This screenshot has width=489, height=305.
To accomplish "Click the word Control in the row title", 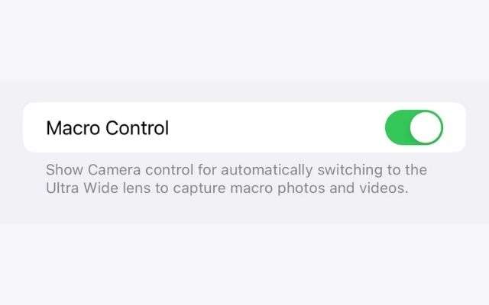I will [138, 128].
